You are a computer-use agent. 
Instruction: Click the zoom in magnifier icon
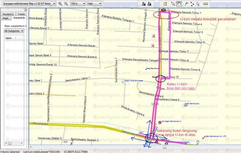pos(60,3)
